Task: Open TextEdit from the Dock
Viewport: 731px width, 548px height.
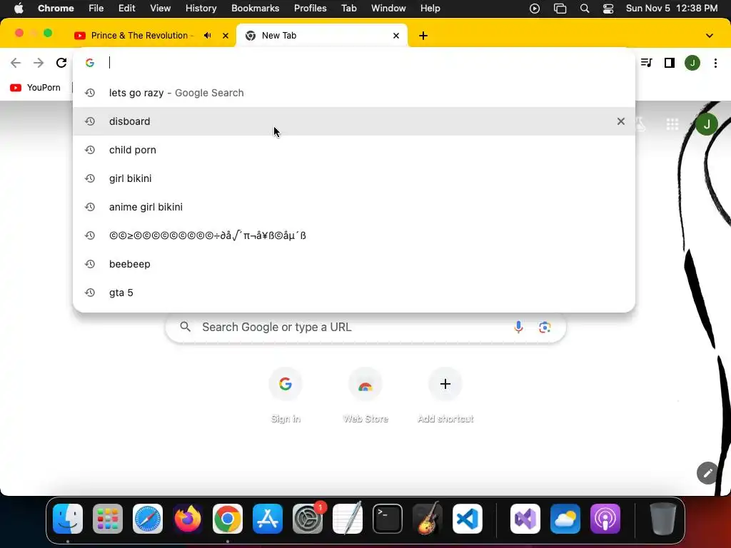Action: pyautogui.click(x=348, y=519)
